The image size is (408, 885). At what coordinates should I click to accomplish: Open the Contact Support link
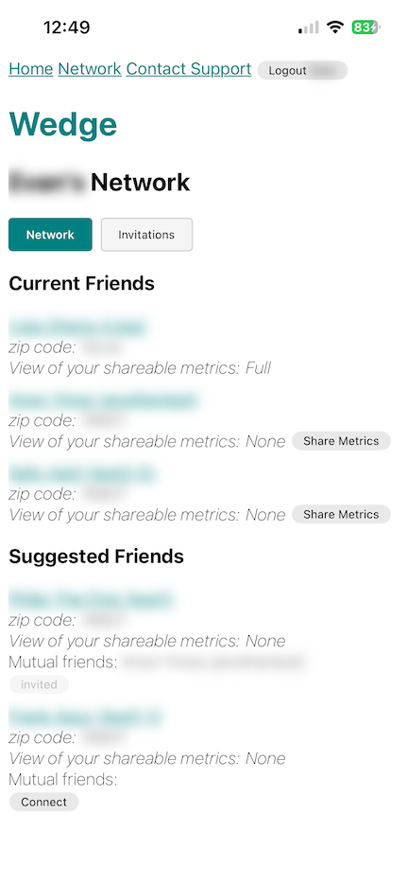(x=189, y=69)
